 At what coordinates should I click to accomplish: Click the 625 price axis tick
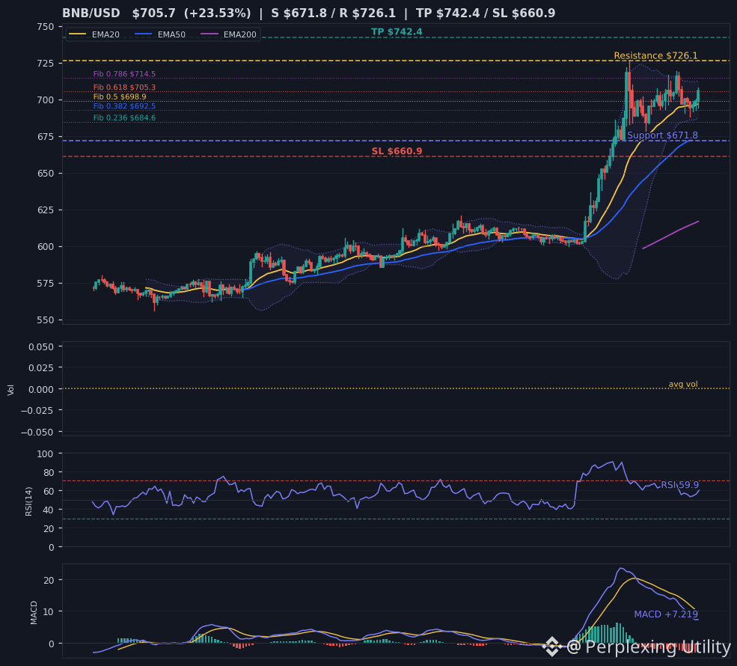pyautogui.click(x=46, y=210)
